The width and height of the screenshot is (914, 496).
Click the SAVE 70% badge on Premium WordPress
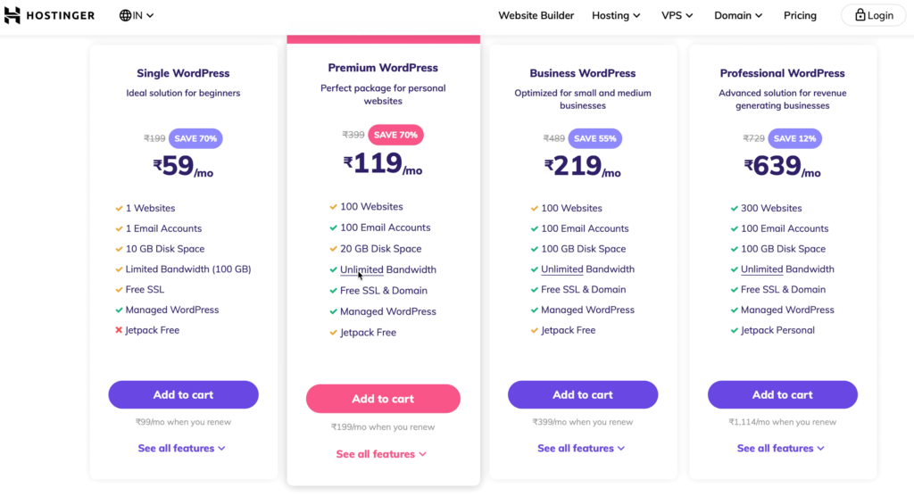tap(395, 135)
